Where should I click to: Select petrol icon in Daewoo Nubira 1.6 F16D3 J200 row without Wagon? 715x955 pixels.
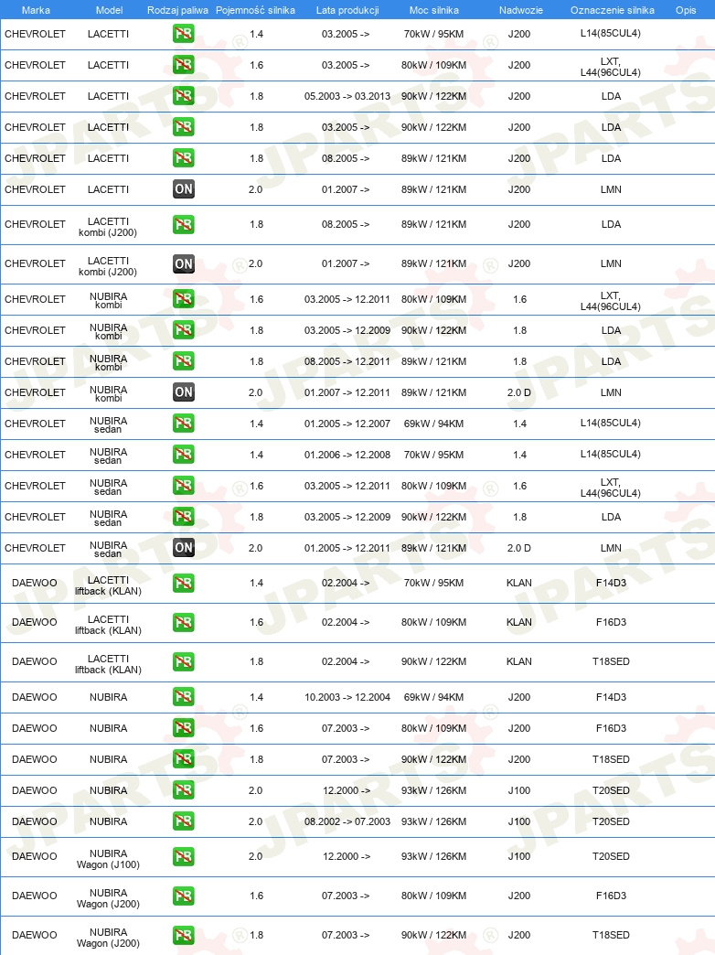[183, 728]
